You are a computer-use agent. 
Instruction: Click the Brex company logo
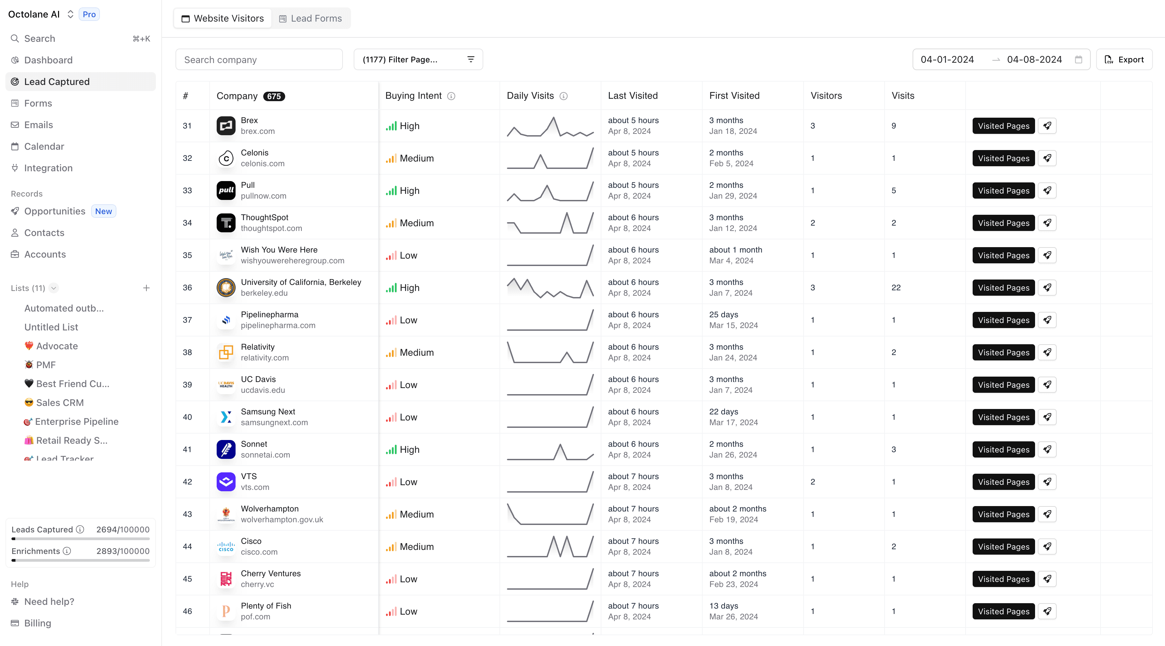[x=226, y=125]
